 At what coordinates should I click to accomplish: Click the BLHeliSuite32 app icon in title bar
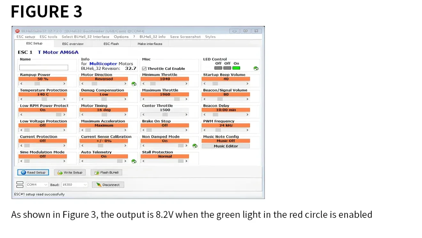(x=18, y=31)
